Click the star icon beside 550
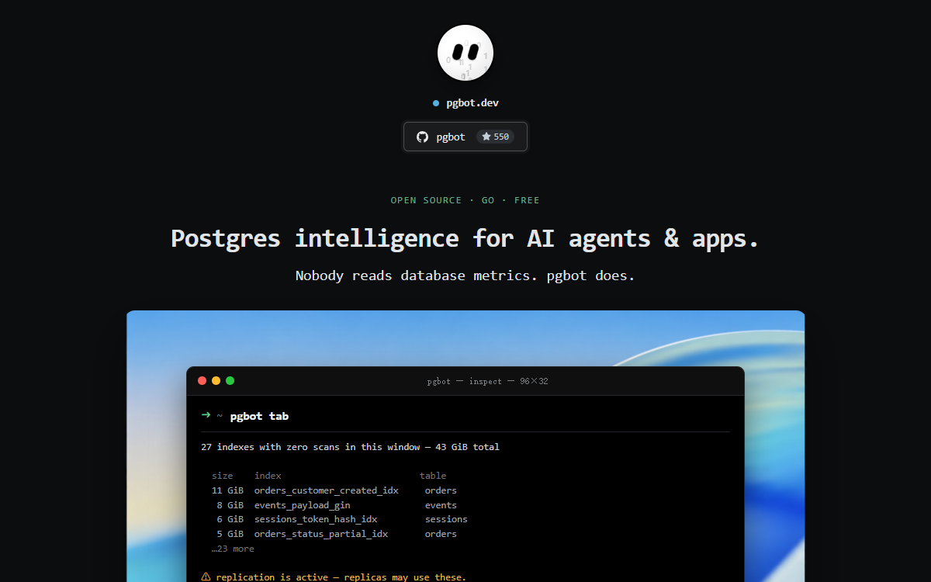The width and height of the screenshot is (931, 582). coord(486,137)
